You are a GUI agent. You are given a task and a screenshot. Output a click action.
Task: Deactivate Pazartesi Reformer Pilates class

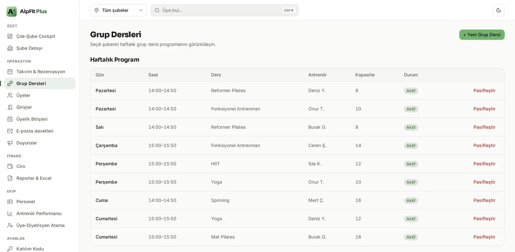tap(484, 91)
